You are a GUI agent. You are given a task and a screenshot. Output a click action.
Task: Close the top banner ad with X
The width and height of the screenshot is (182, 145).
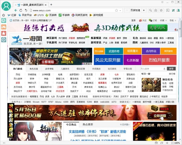176,30
